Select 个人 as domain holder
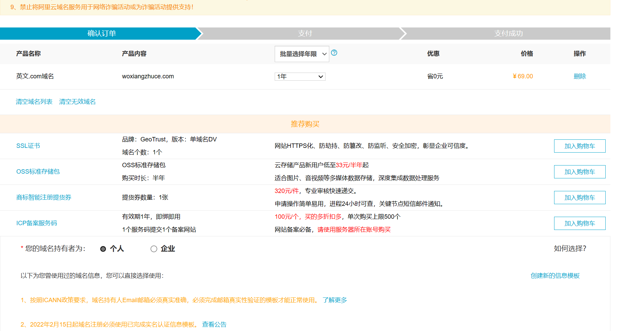 point(103,249)
